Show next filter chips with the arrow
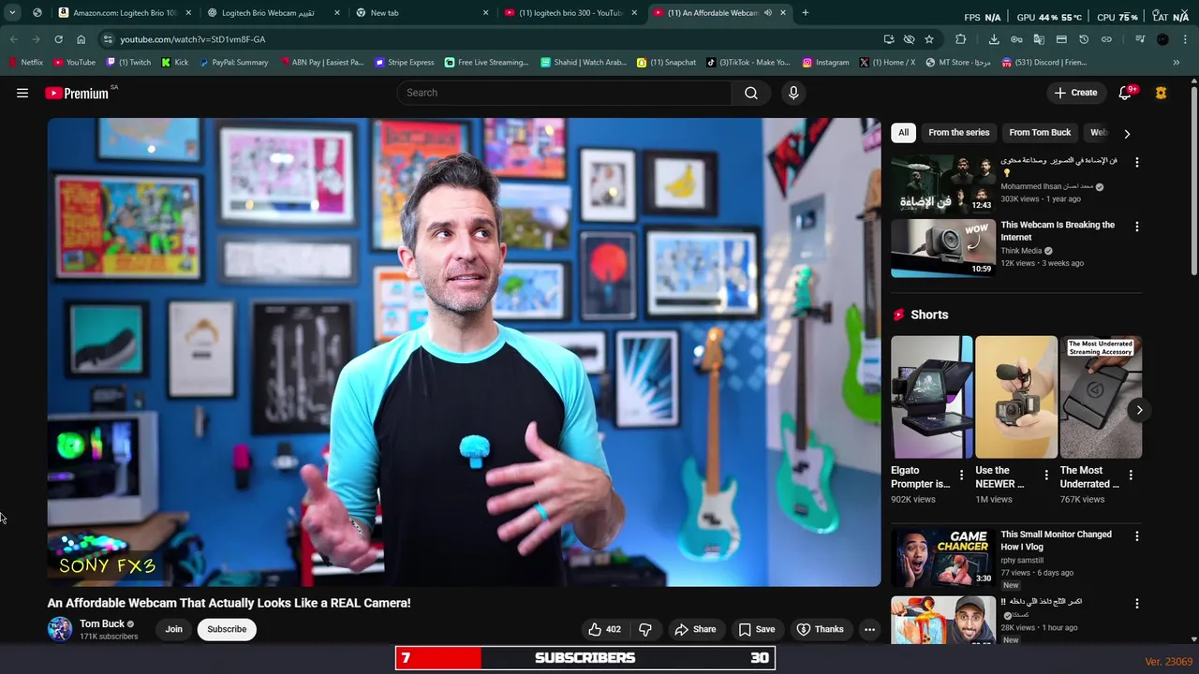The height and width of the screenshot is (674, 1199). click(x=1127, y=133)
